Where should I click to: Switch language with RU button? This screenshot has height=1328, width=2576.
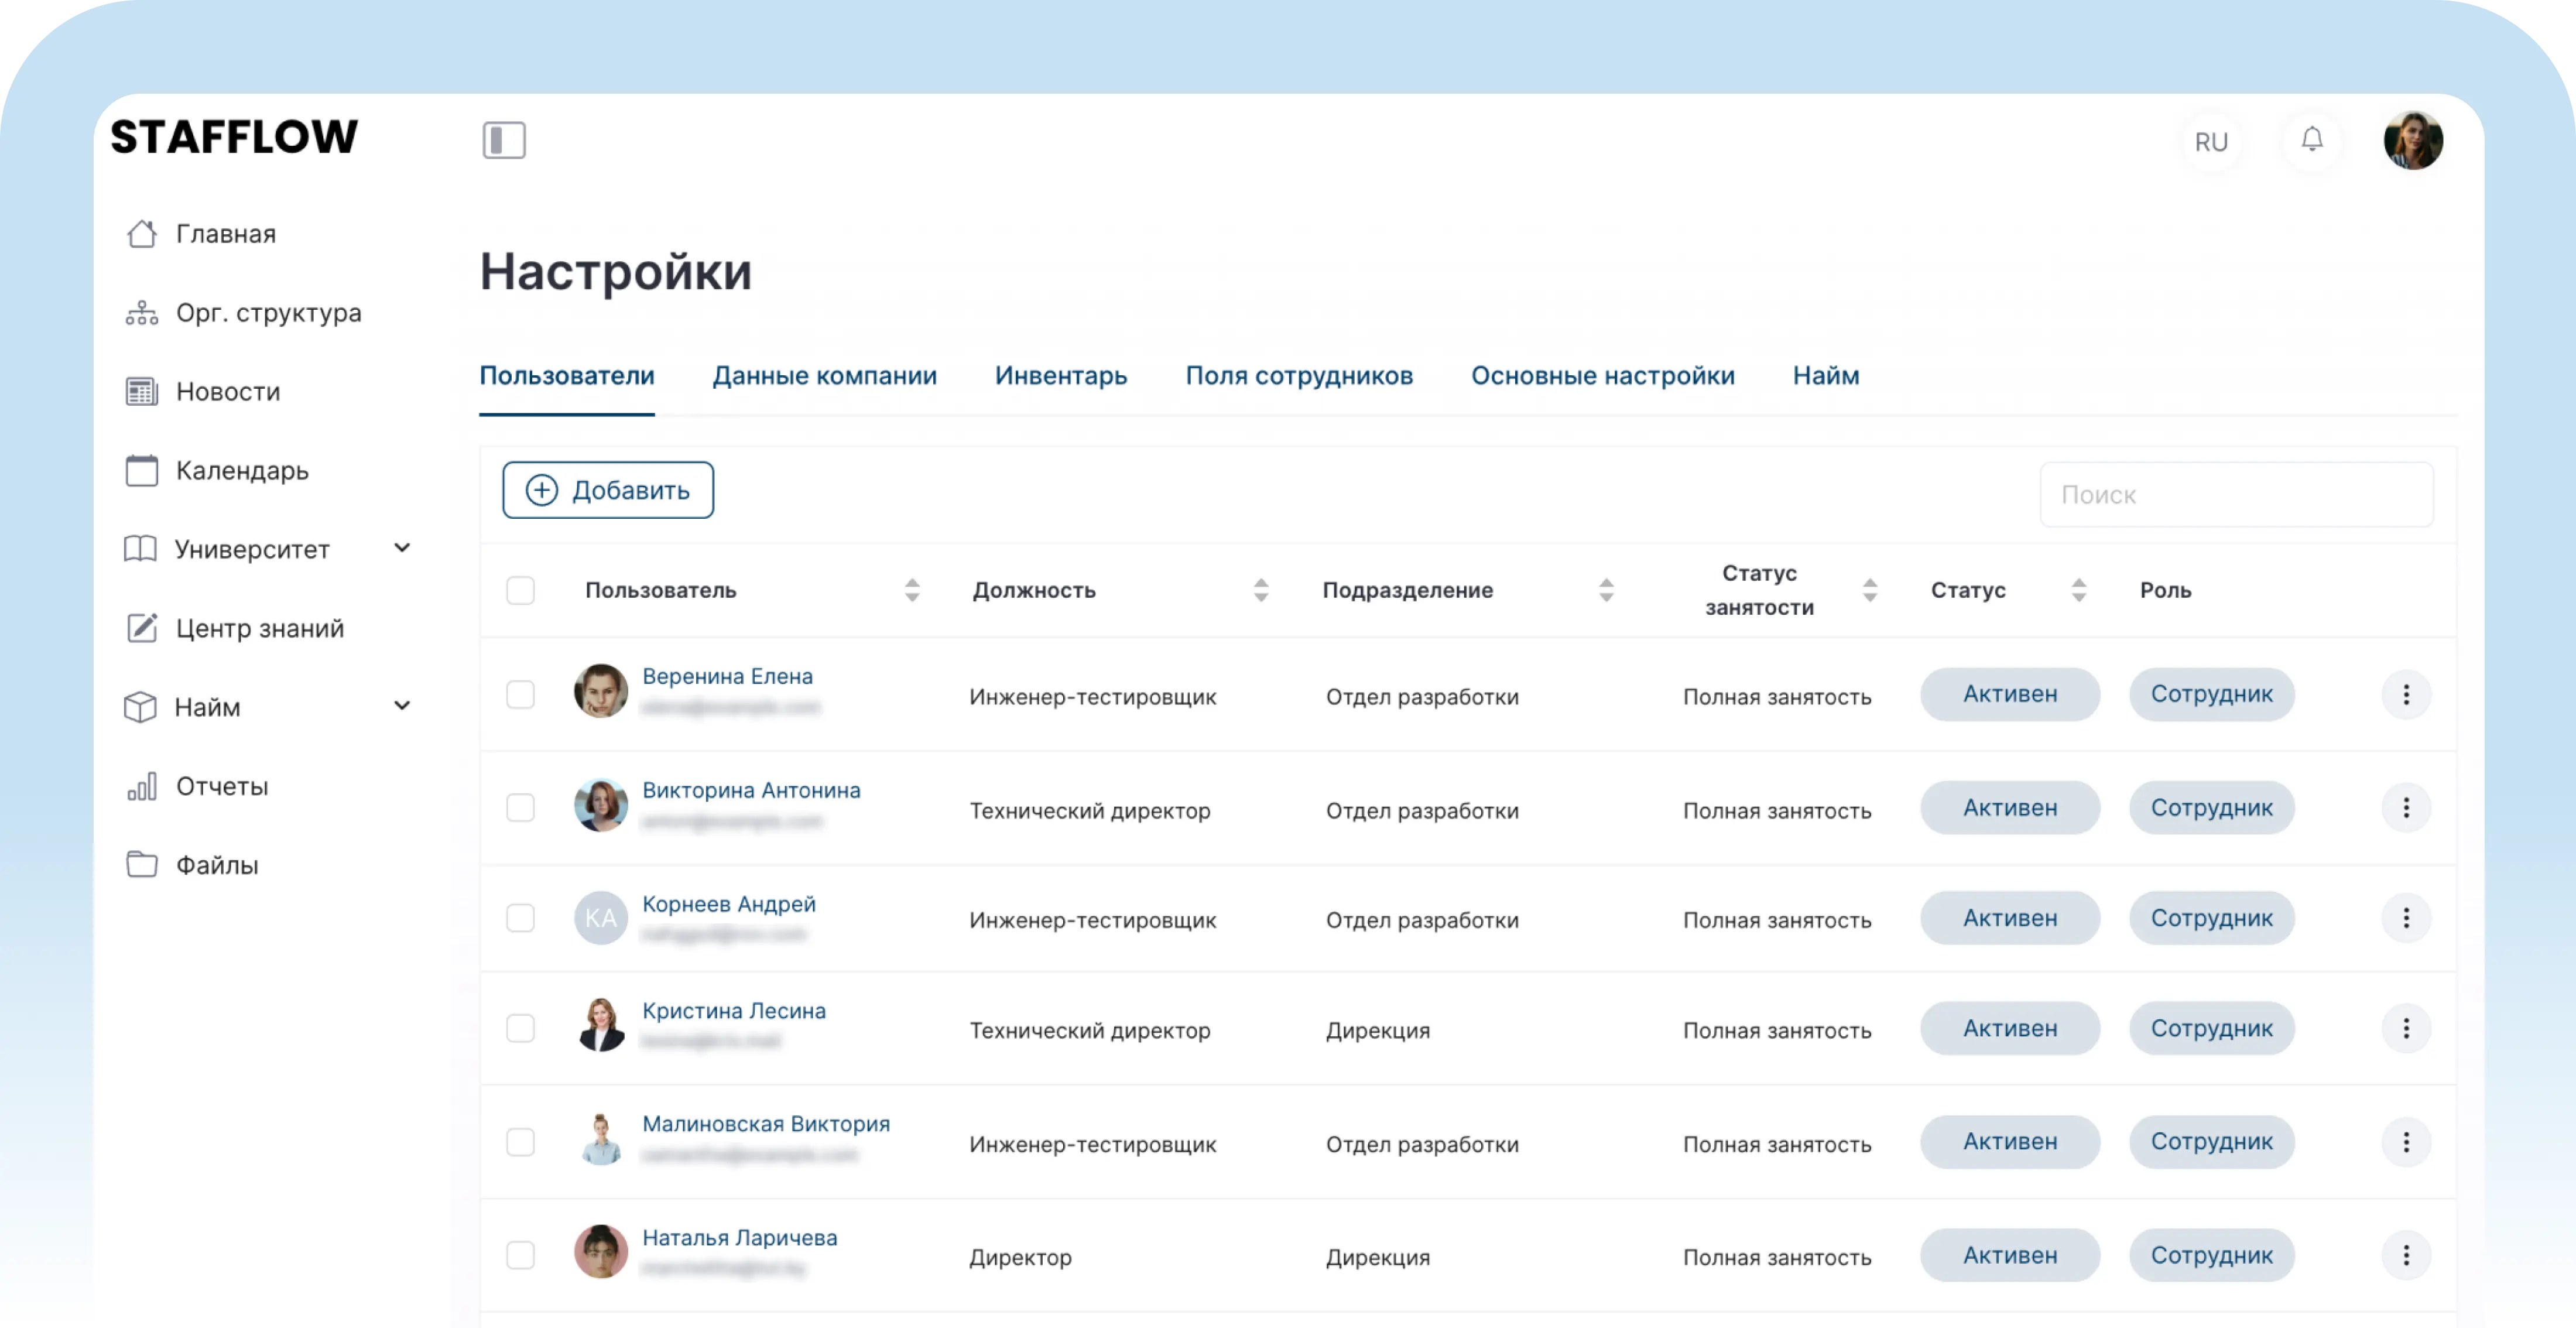(2211, 142)
